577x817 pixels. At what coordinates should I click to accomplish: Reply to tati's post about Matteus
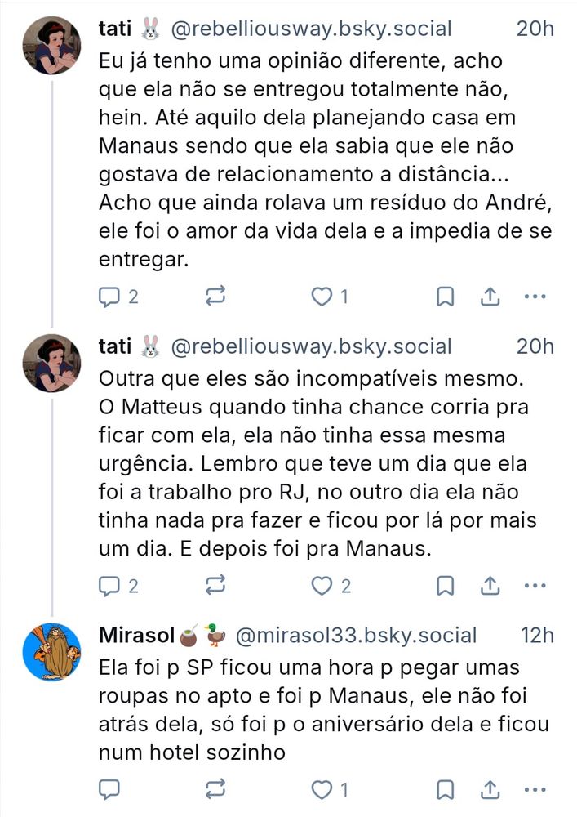tap(109, 585)
